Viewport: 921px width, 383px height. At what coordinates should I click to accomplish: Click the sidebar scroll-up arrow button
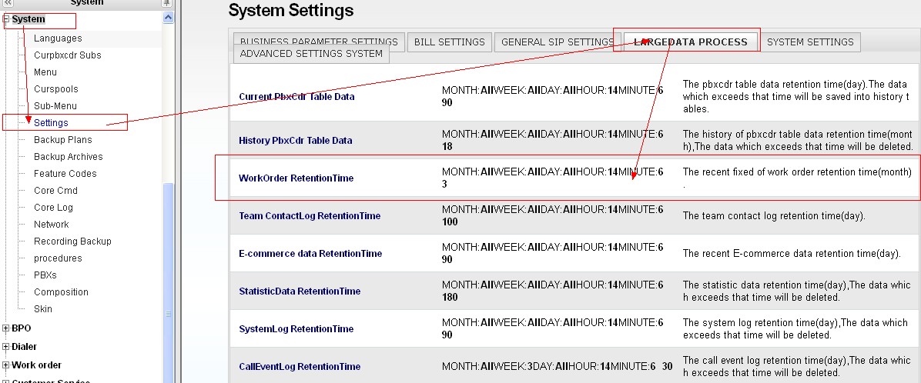click(169, 18)
